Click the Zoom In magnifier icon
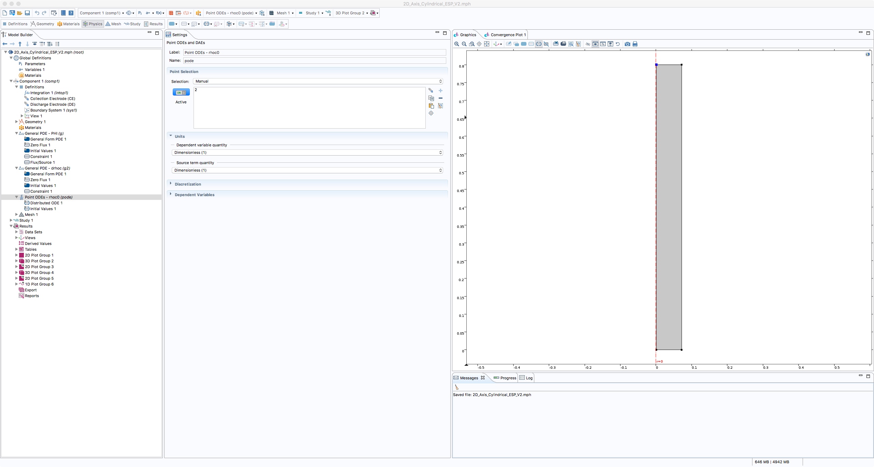 (x=456, y=44)
